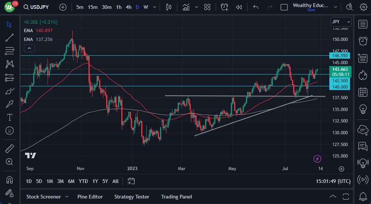
Task: Pick the text annotation tool
Action: click(10, 117)
